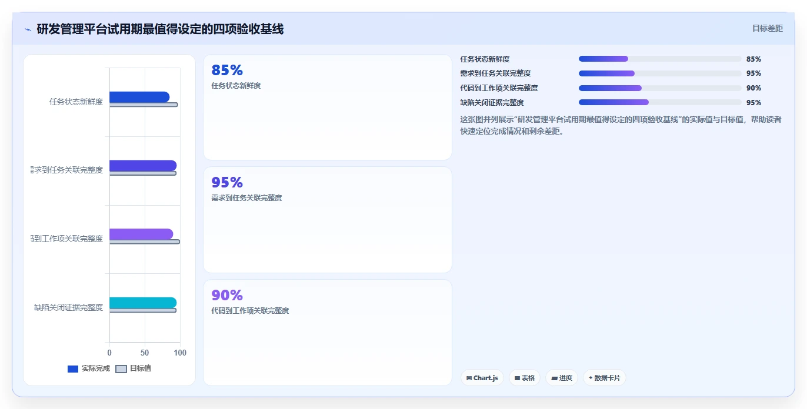Select the Chart.js chip
807x409 pixels.
click(482, 378)
